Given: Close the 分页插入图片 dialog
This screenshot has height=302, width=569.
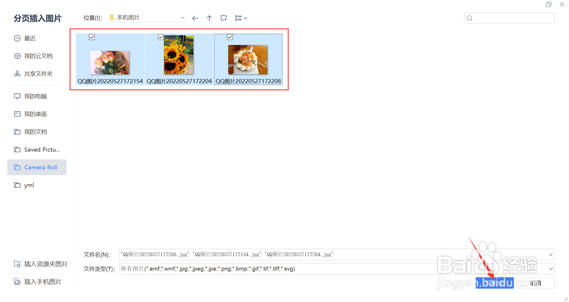Looking at the screenshot, I should pyautogui.click(x=562, y=4).
